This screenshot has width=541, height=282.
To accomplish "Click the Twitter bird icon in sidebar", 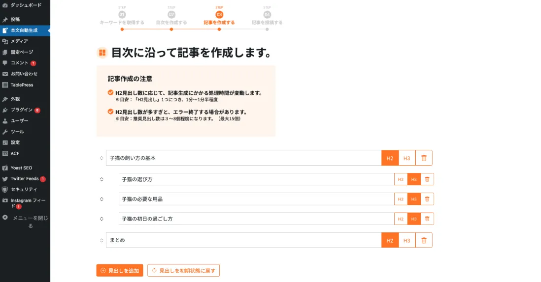I will (x=5, y=179).
